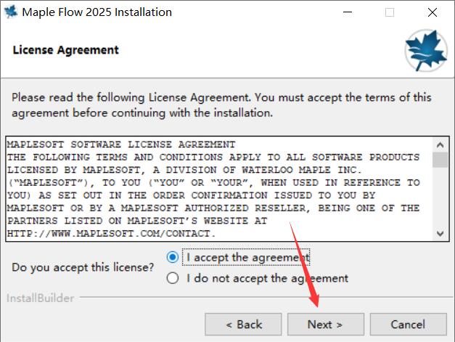Screen dimensions: 455x342
Task: Click the Maplesoft logo in the header
Action: [x=425, y=50]
